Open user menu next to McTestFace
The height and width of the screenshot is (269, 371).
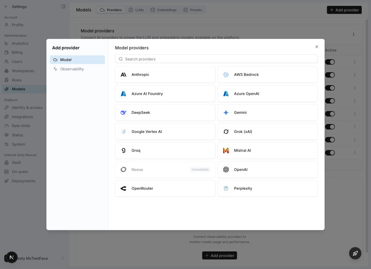(x=63, y=258)
